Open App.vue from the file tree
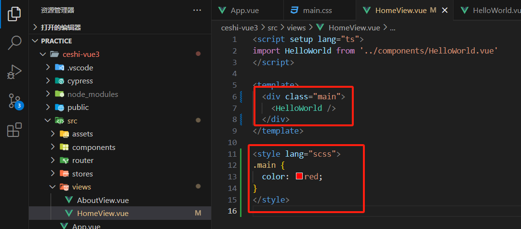 86,226
